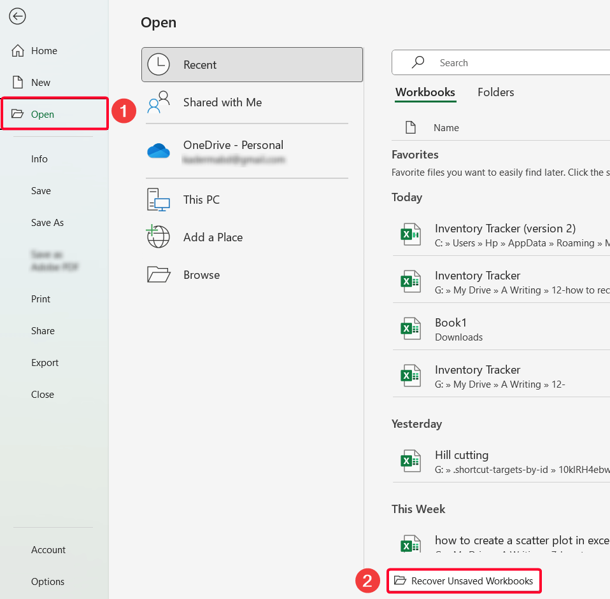Click the New command in the sidebar
The image size is (610, 599).
(41, 82)
